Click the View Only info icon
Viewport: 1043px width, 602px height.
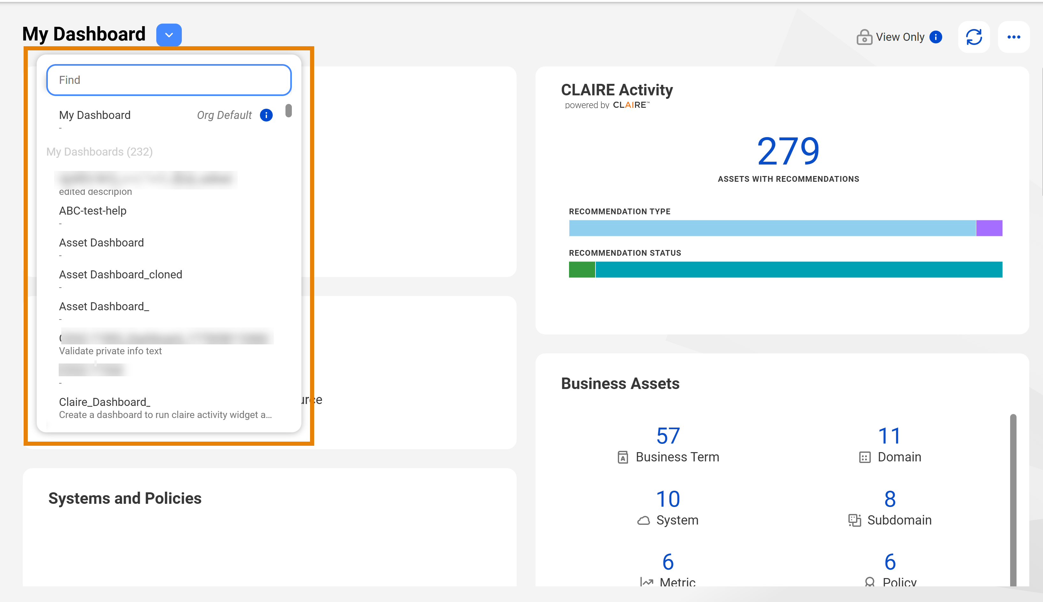(936, 37)
